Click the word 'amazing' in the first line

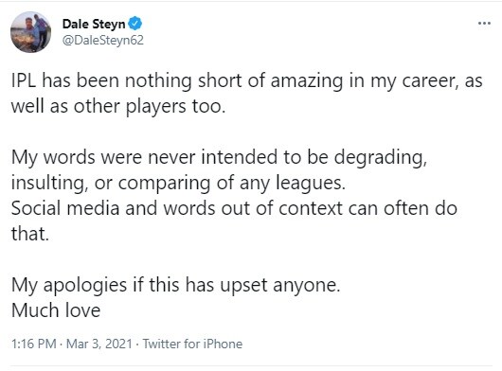(307, 80)
